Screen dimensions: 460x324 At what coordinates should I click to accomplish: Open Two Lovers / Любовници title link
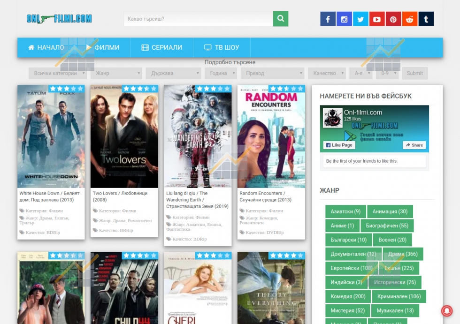(x=120, y=196)
